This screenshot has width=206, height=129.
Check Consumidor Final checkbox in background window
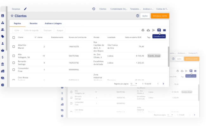point(71,103)
